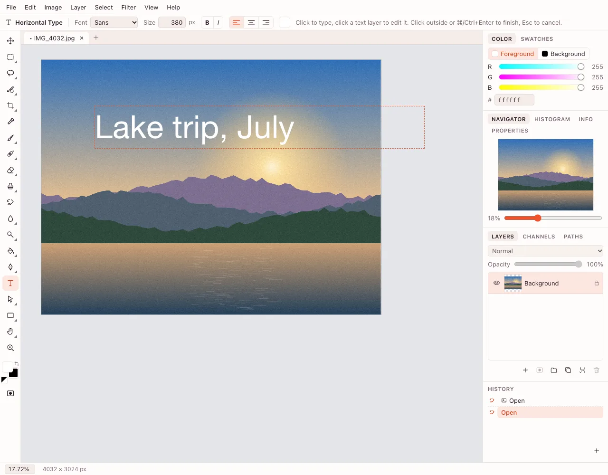This screenshot has height=475, width=608.
Task: Toggle bold text formatting
Action: (207, 22)
